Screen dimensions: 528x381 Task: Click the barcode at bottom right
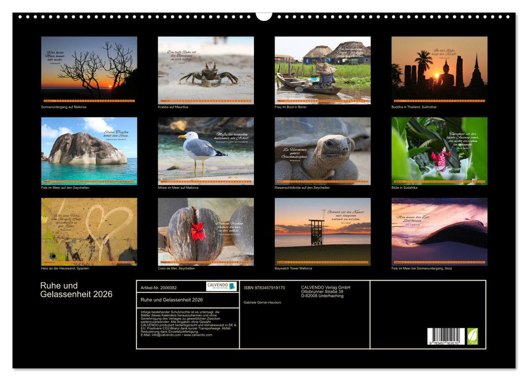pos(446,337)
